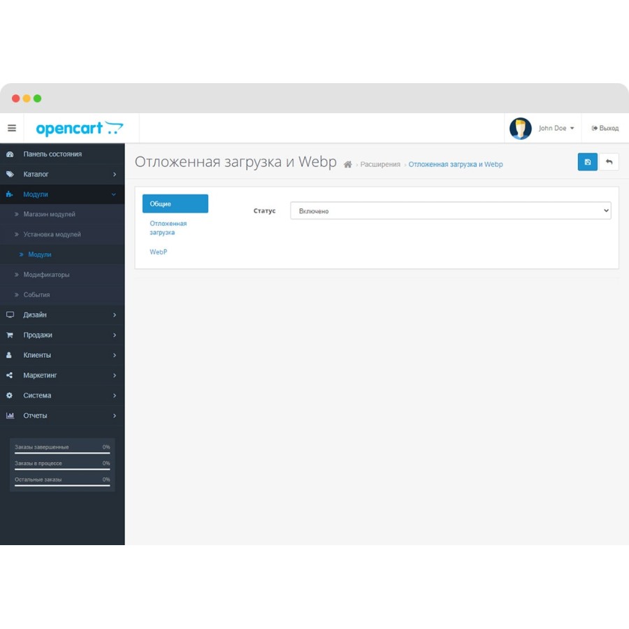
Task: Click the События double-arrow icon
Action: 17,294
